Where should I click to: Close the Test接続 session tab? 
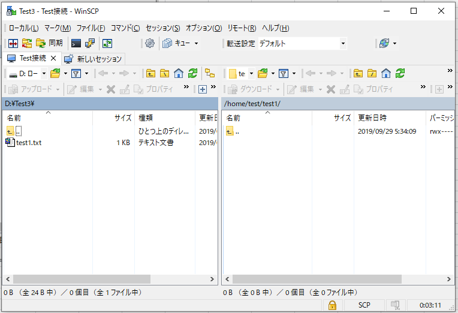click(x=53, y=58)
